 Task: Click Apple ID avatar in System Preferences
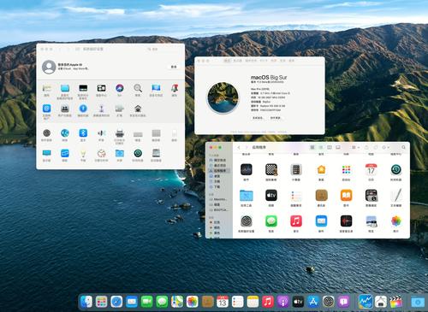(x=49, y=67)
